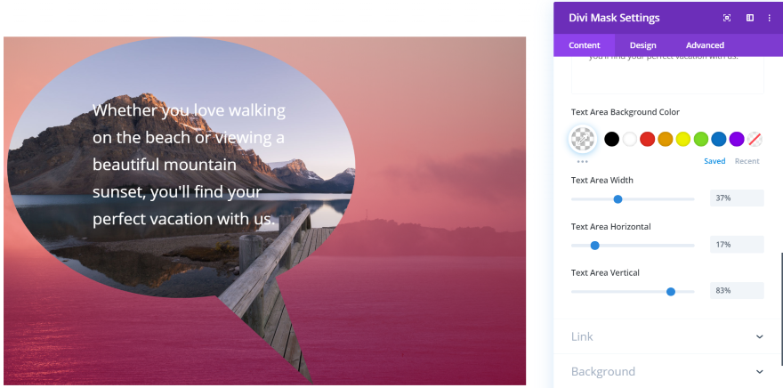783x388 pixels.
Task: Click the Text Area Horizontal 17% field
Action: point(737,244)
